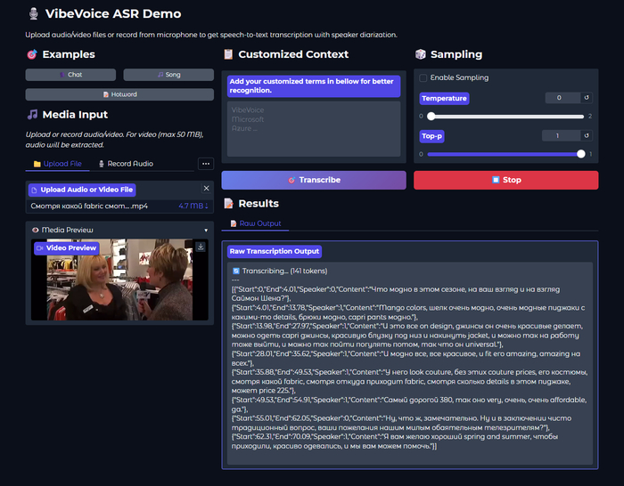Click Upload Audio or Video File

(x=81, y=190)
